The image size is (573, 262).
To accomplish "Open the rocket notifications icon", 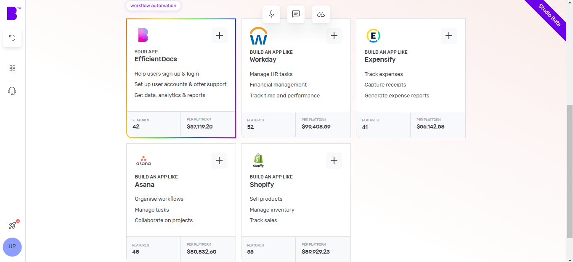I will click(12, 225).
